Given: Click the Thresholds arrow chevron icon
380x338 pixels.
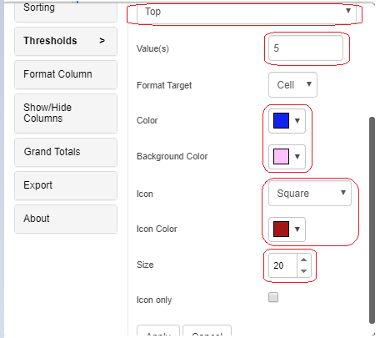Looking at the screenshot, I should coord(102,41).
